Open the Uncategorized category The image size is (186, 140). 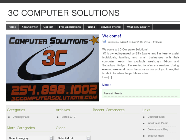(21, 117)
